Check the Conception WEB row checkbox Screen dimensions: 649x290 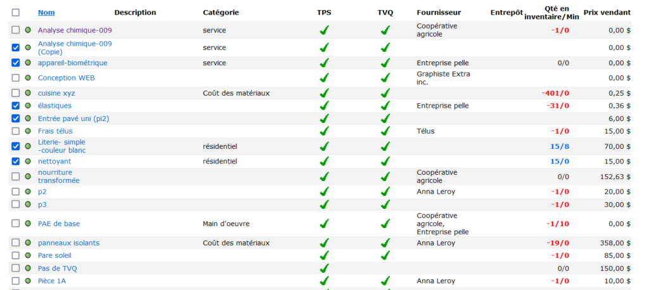[x=15, y=78]
